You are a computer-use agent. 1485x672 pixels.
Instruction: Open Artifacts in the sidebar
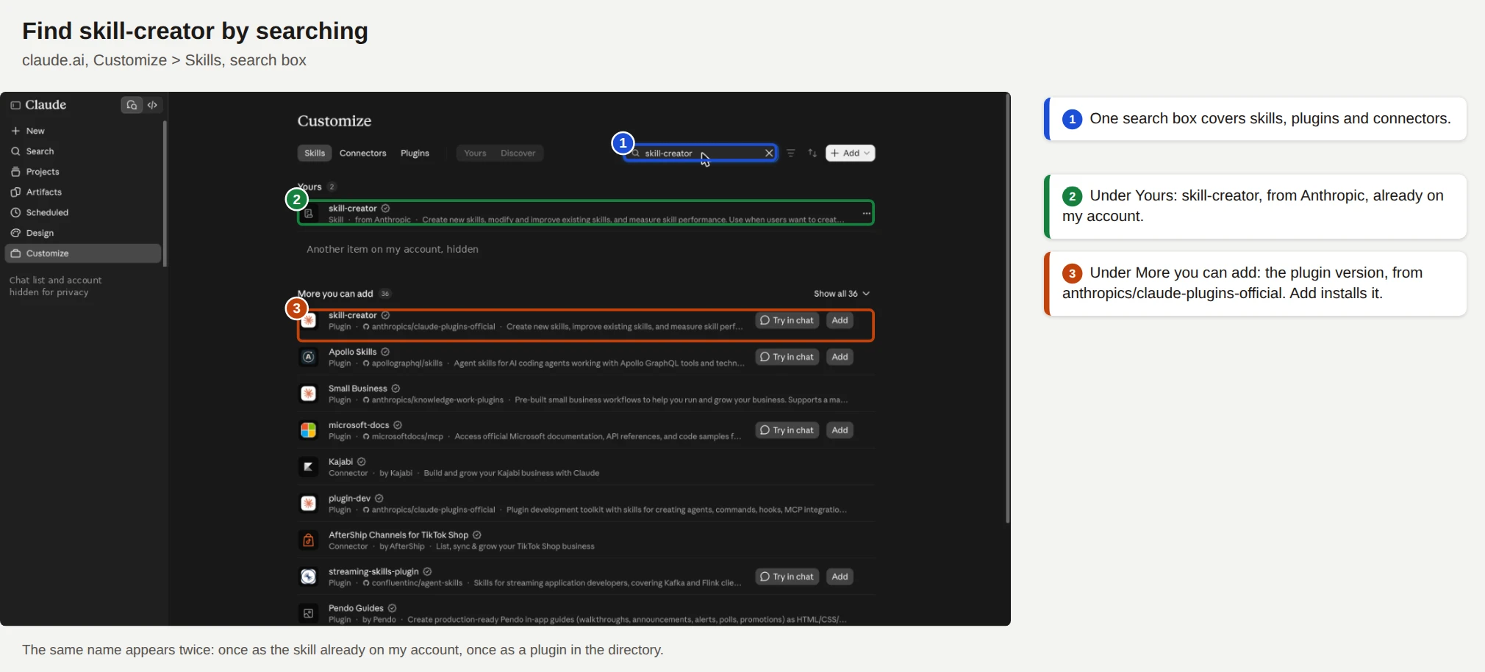[82, 192]
